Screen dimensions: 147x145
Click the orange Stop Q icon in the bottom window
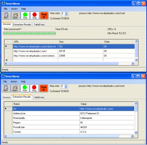pos(43,88)
